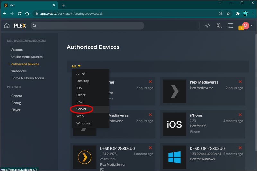This screenshot has width=257, height=171.
Task: Open the Chrome three-dot menu
Action: pyautogui.click(x=253, y=13)
